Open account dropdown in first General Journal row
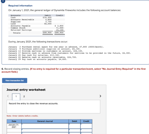Screen dimensions: 149x134 [x=45, y=126]
